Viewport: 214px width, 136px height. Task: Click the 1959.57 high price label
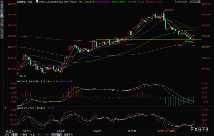click(169, 10)
